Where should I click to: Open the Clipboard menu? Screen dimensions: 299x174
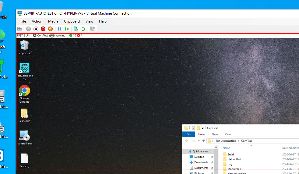tap(72, 21)
